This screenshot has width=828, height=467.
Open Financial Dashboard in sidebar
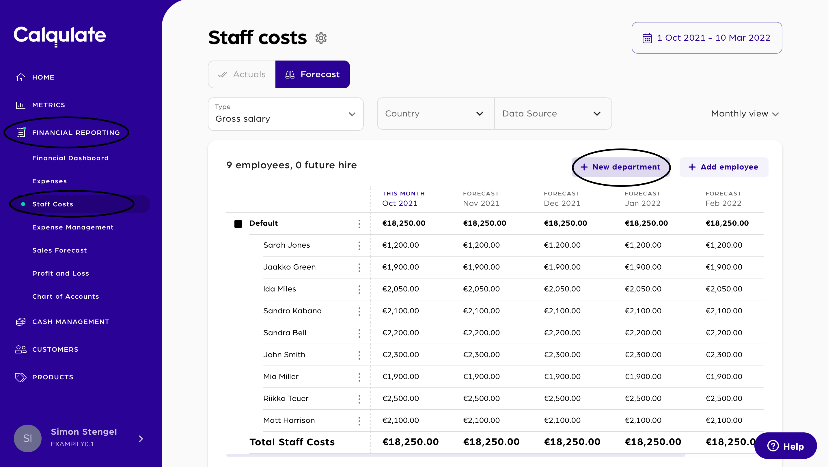tap(70, 158)
